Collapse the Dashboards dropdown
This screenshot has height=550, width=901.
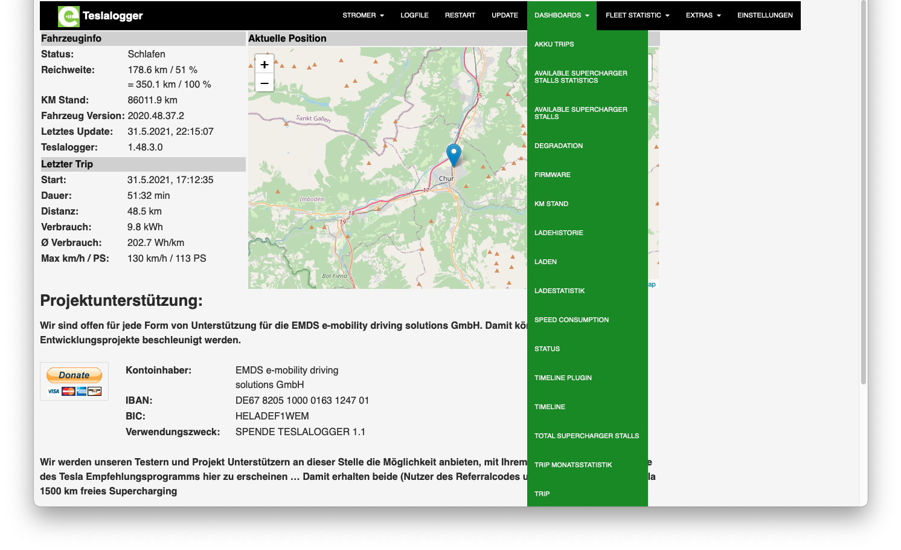pyautogui.click(x=561, y=15)
